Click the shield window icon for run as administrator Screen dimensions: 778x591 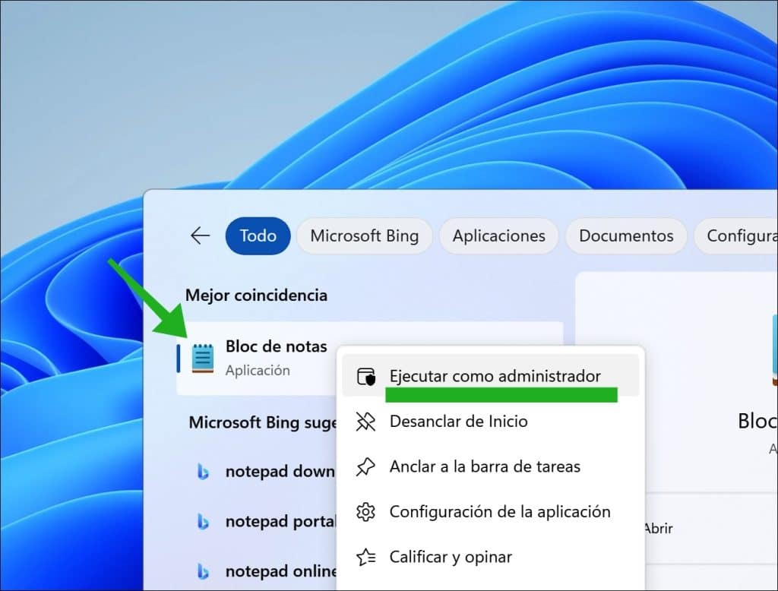tap(366, 377)
